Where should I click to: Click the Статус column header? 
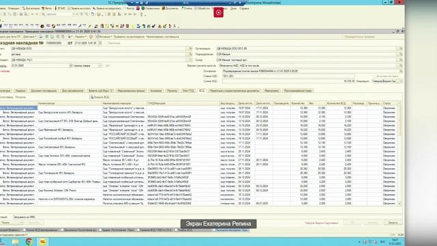[x=390, y=103]
